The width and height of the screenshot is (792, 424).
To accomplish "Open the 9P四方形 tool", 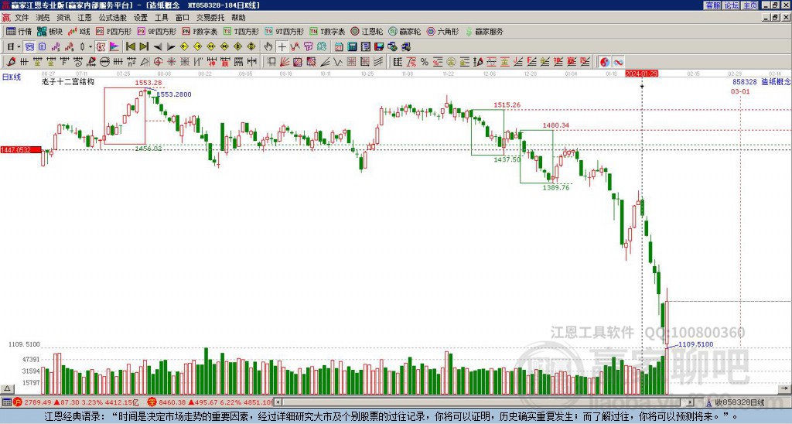I will click(156, 31).
